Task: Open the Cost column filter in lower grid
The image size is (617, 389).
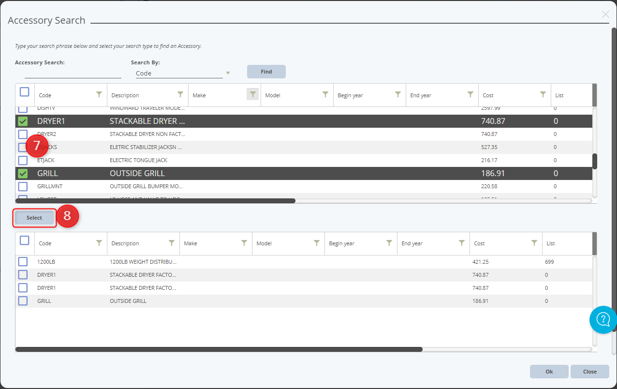Action: (534, 243)
